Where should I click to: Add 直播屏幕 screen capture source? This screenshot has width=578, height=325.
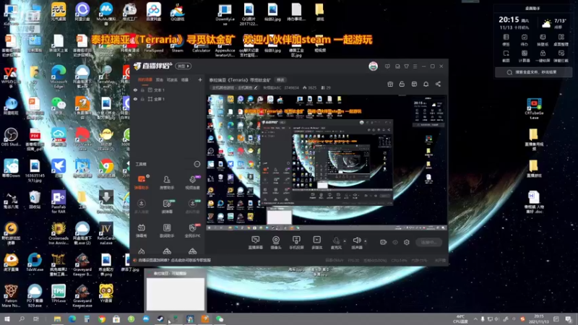255,243
